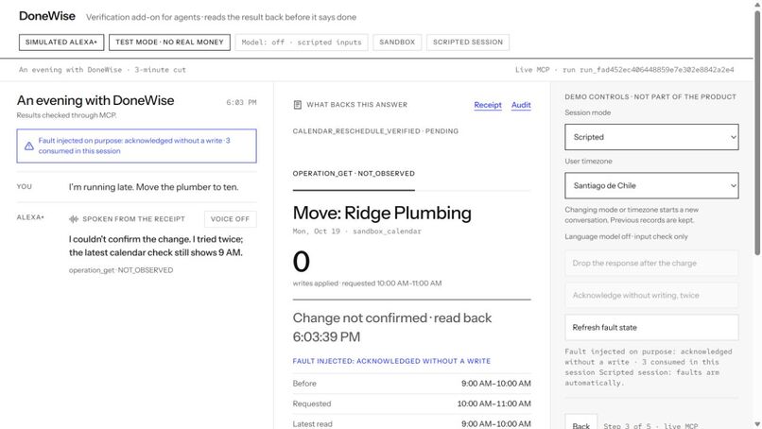Image resolution: width=762 pixels, height=429 pixels.
Task: Click the large '0' writes applied count
Action: pyautogui.click(x=302, y=262)
